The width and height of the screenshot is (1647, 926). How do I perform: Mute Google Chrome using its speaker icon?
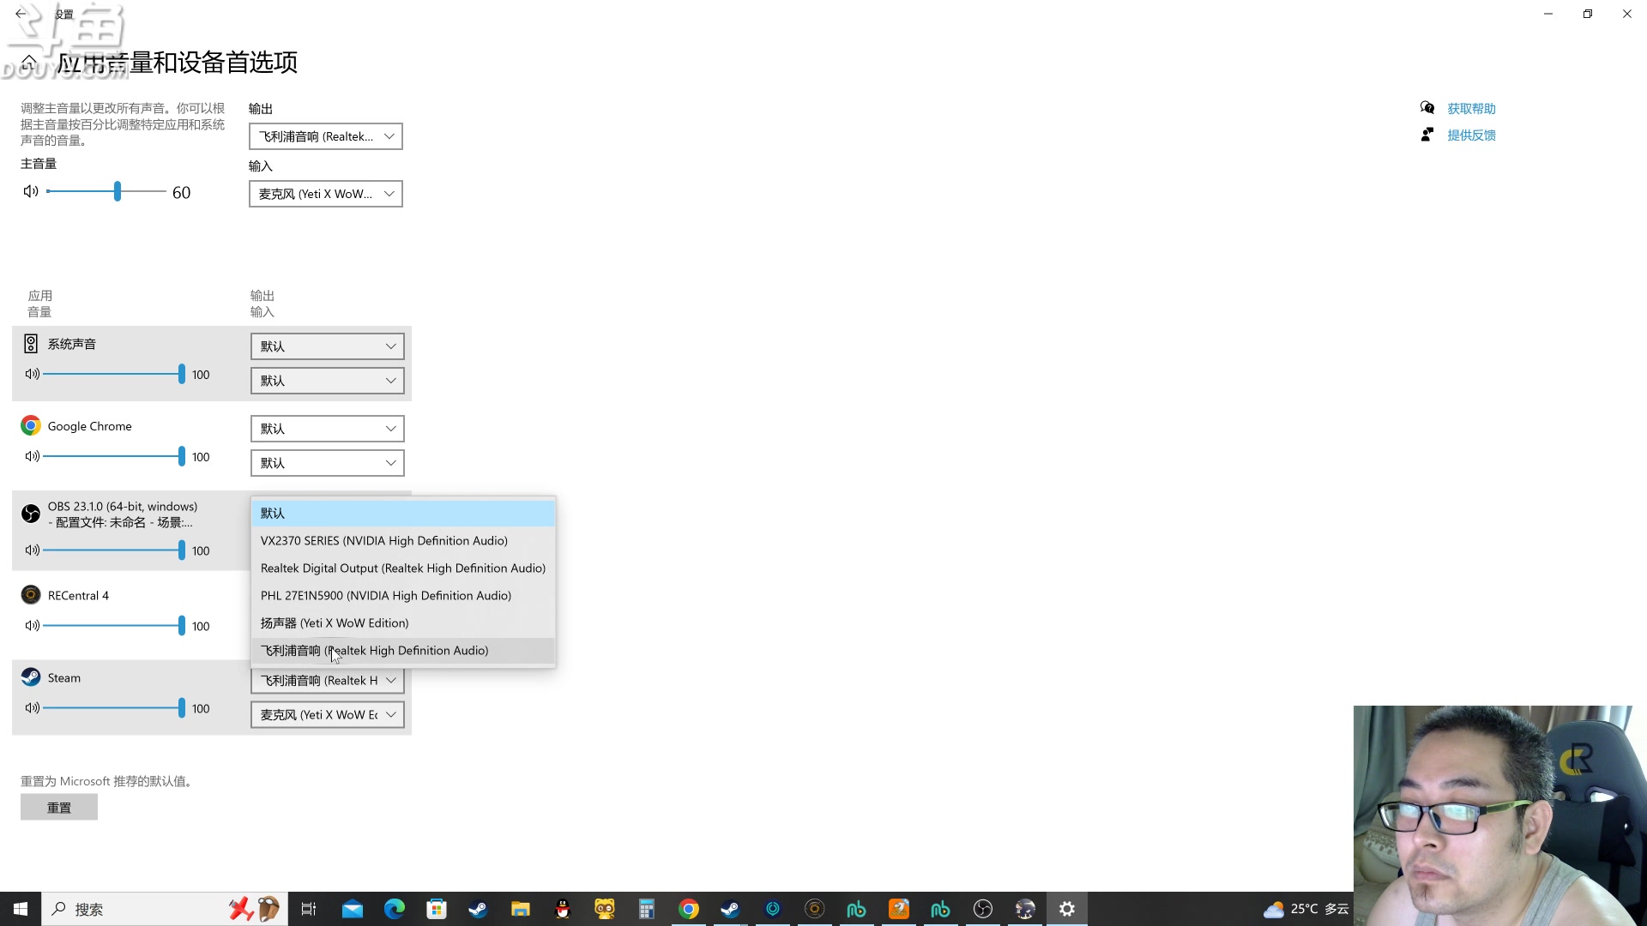33,456
